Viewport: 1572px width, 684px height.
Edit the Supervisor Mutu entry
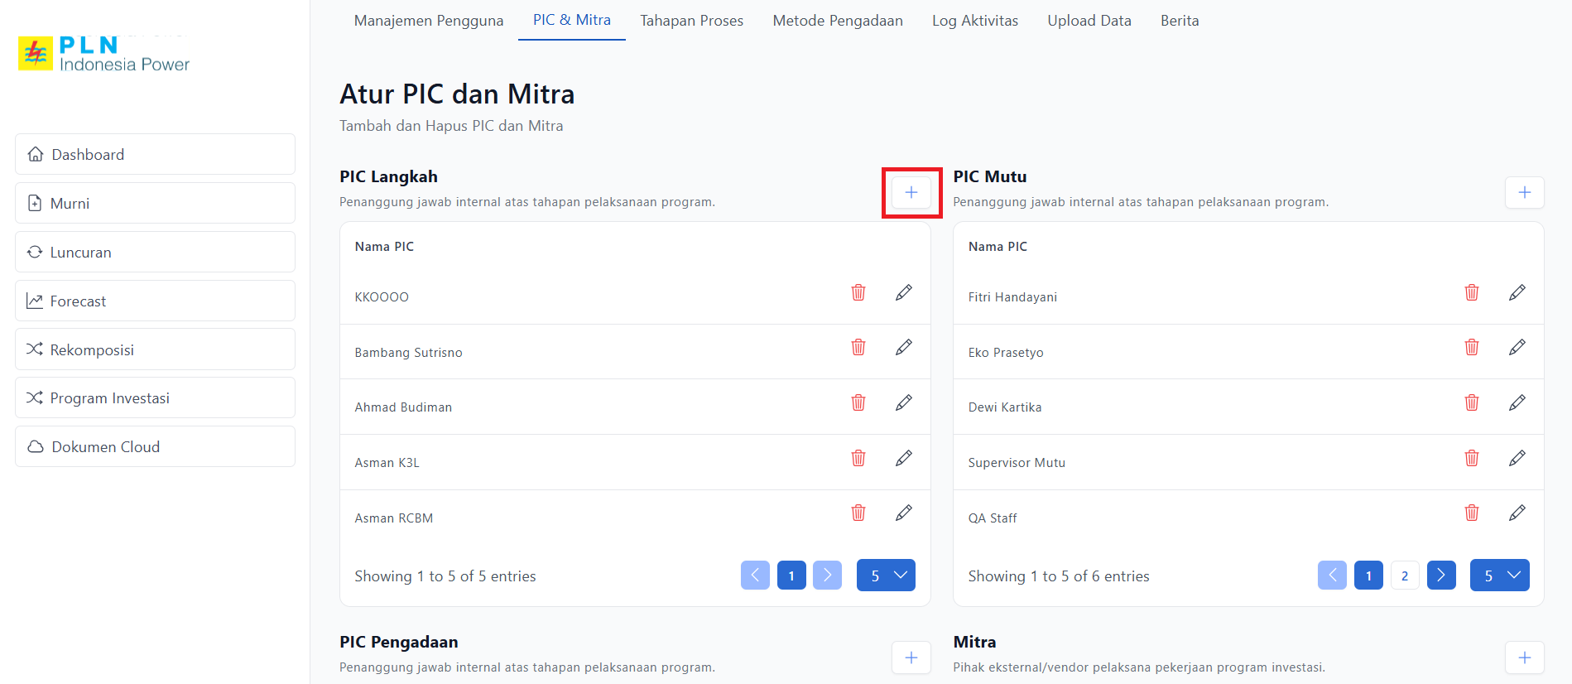pos(1517,458)
